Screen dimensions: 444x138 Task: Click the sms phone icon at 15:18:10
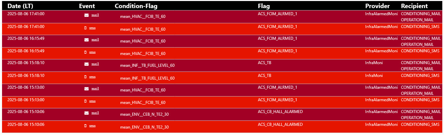click(x=85, y=77)
